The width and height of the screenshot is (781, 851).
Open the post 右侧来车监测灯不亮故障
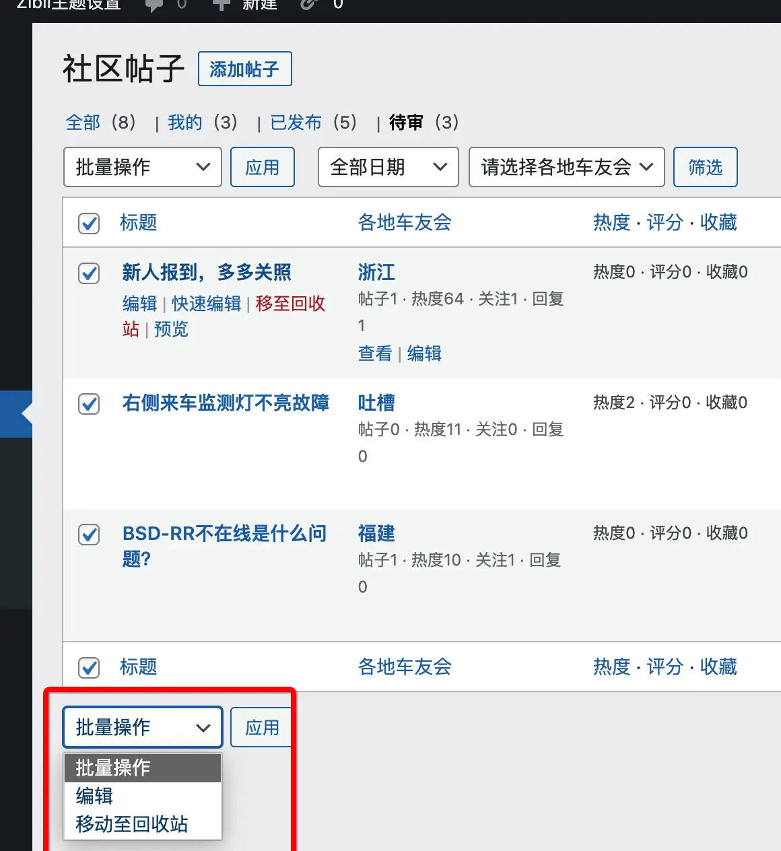point(226,403)
